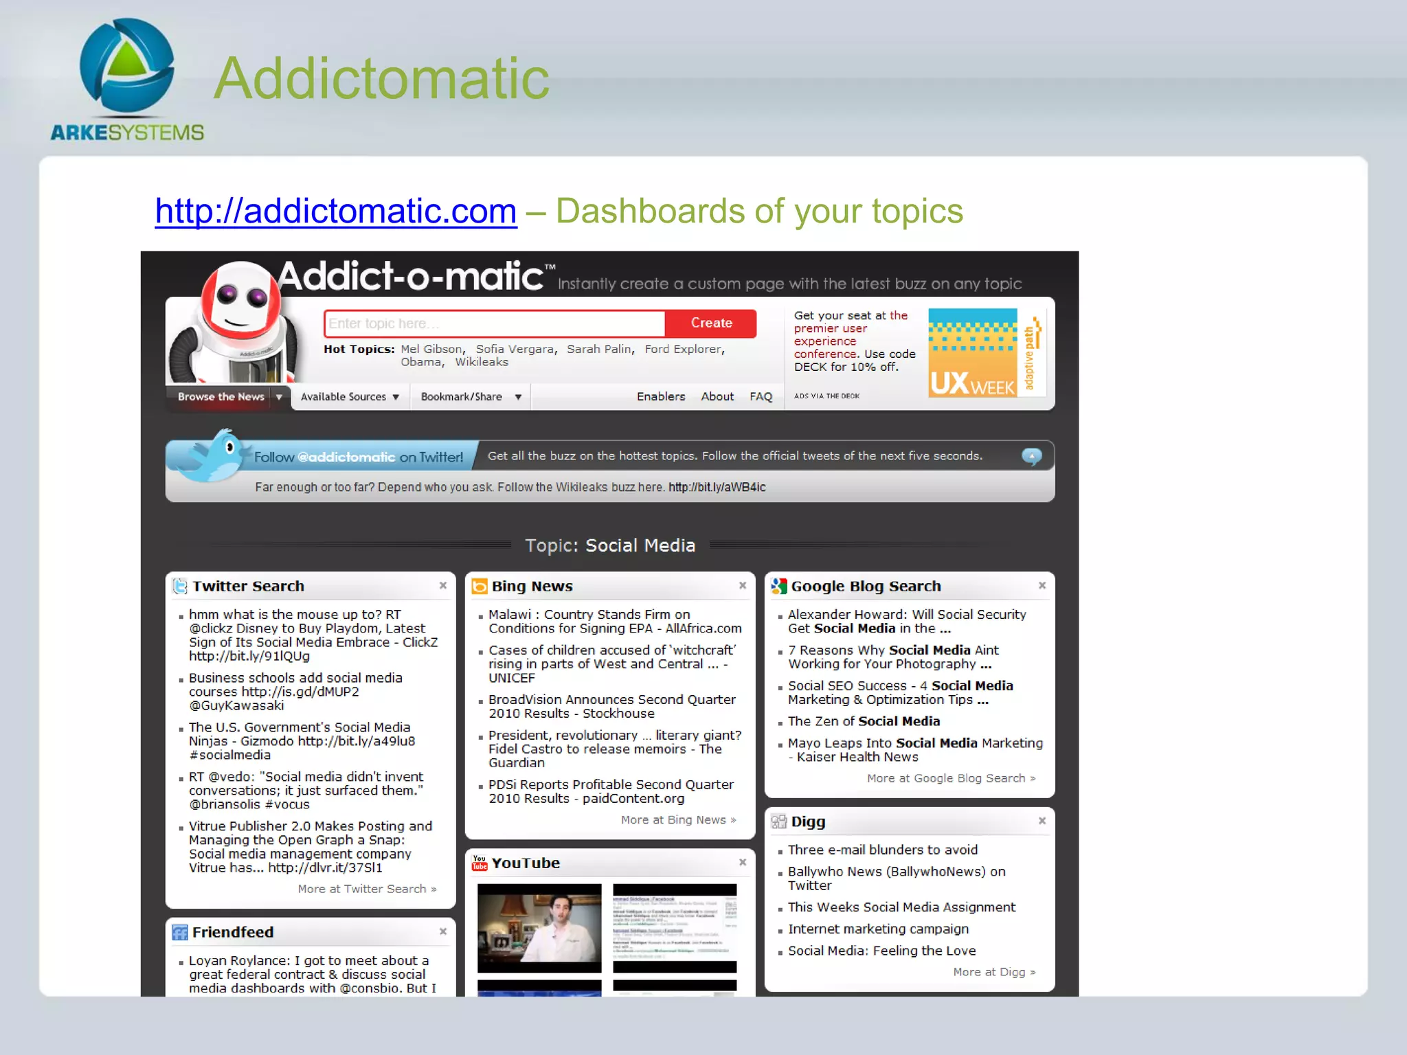Select hot topic Mel Gibson
Image resolution: width=1407 pixels, height=1055 pixels.
coord(433,349)
